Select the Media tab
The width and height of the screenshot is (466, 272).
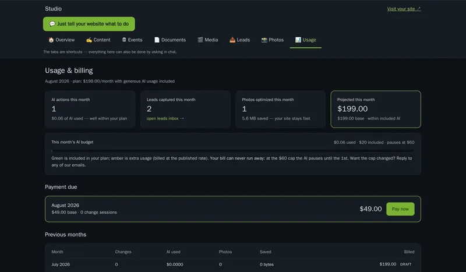point(208,40)
